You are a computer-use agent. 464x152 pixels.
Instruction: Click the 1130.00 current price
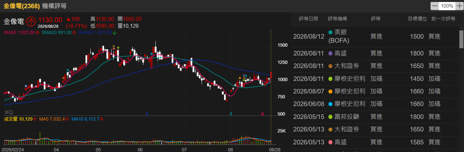point(50,20)
